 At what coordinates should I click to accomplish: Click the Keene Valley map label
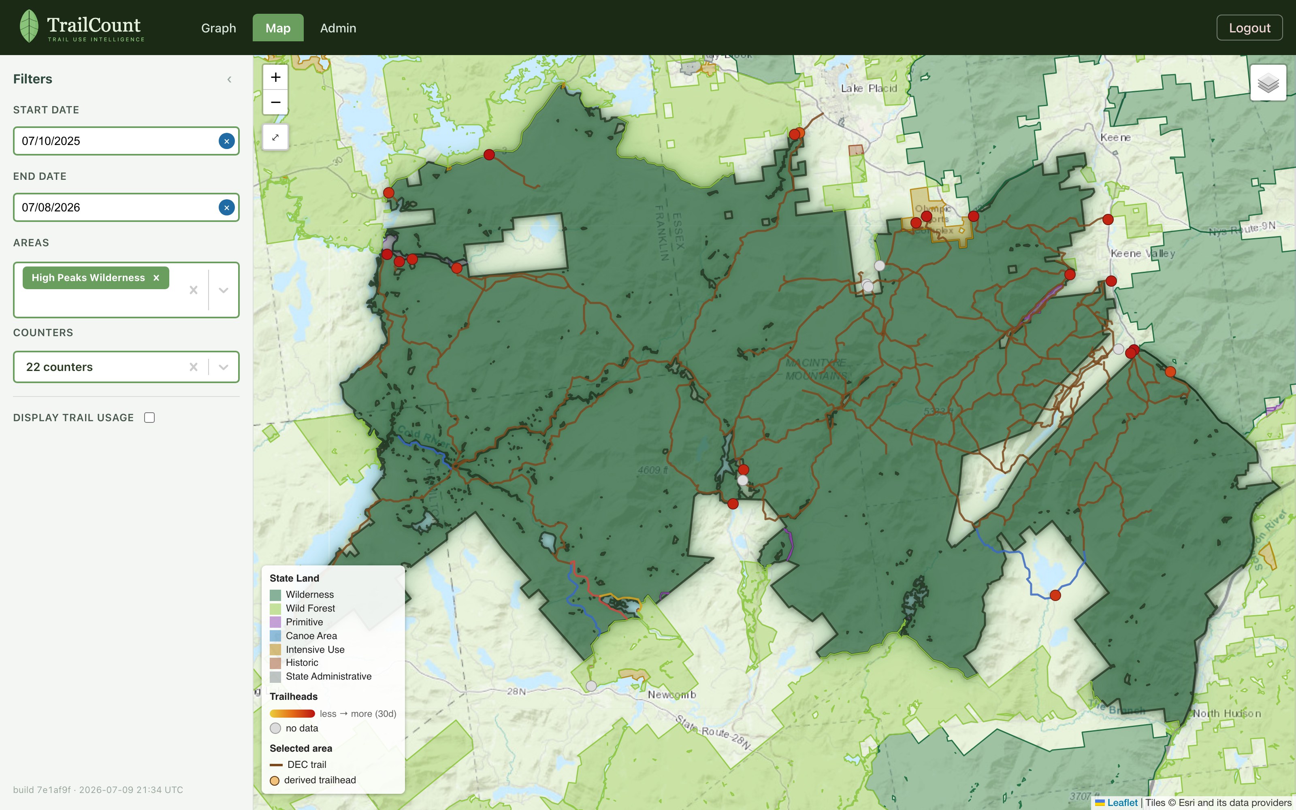[x=1143, y=254]
